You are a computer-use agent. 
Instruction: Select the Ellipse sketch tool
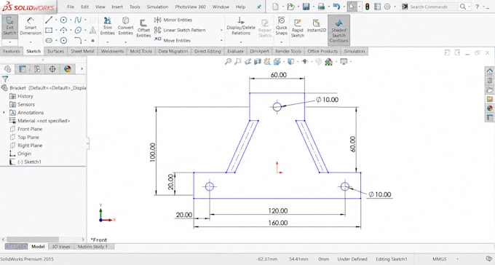coord(78,31)
